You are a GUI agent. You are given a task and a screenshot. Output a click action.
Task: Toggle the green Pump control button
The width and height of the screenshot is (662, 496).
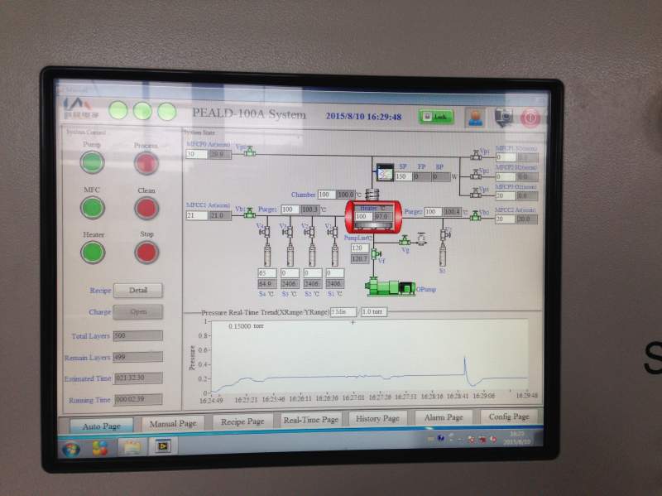(x=93, y=162)
